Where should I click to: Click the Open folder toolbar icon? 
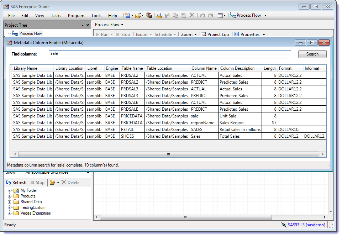pos(138,16)
